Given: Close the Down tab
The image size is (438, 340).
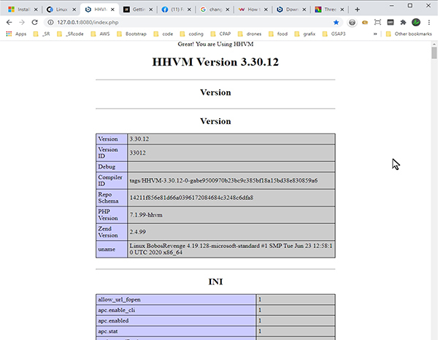Looking at the screenshot, I should (304, 9).
